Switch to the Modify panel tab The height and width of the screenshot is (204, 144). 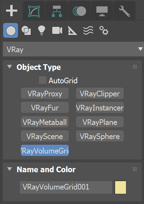click(x=34, y=11)
